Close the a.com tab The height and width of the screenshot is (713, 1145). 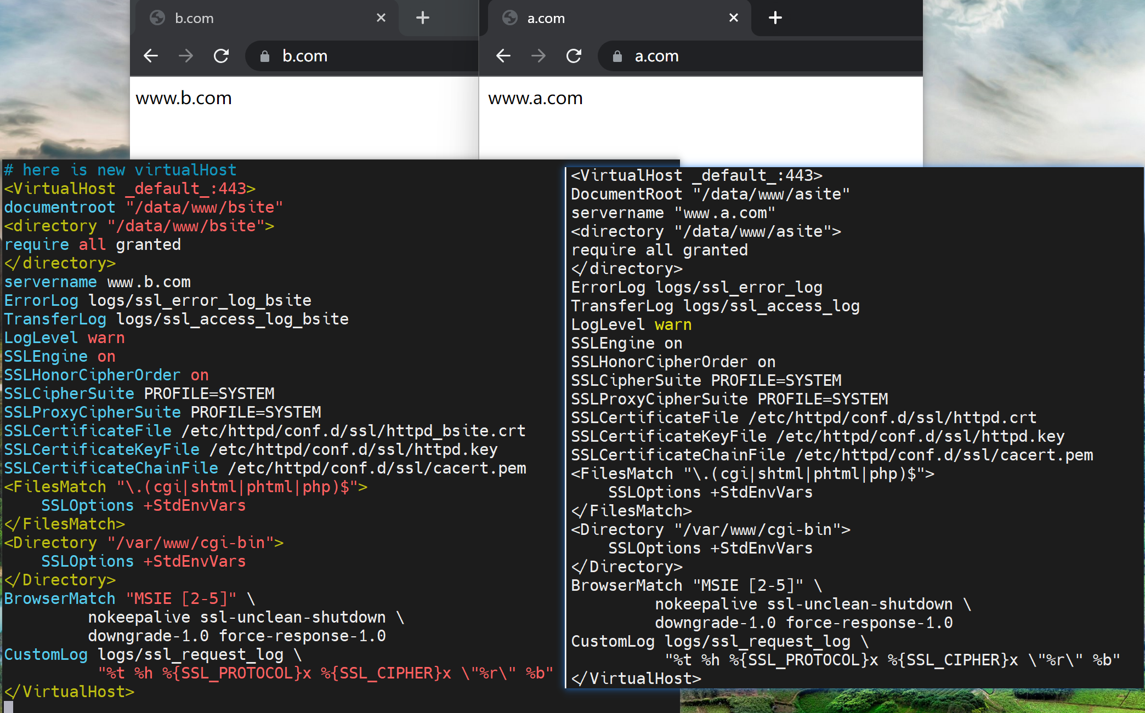[x=734, y=18]
